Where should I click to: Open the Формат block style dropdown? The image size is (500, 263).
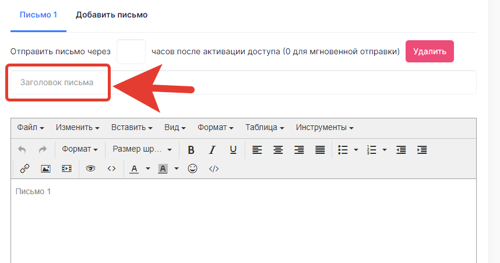(80, 149)
